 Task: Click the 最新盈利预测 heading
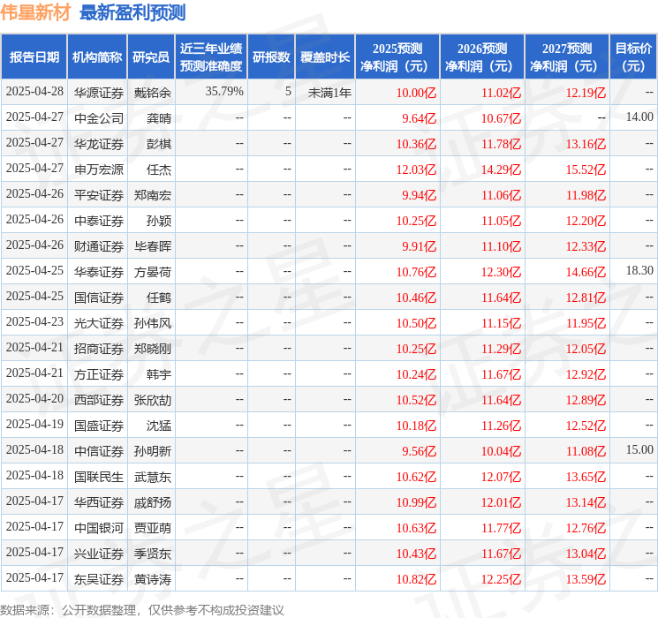132,12
